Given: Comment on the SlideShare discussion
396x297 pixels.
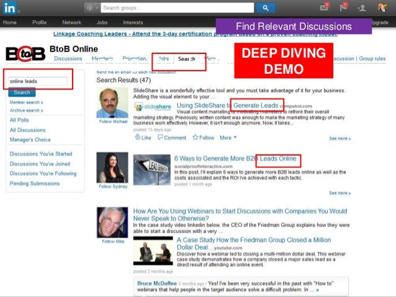Looking at the screenshot, I should (172, 138).
